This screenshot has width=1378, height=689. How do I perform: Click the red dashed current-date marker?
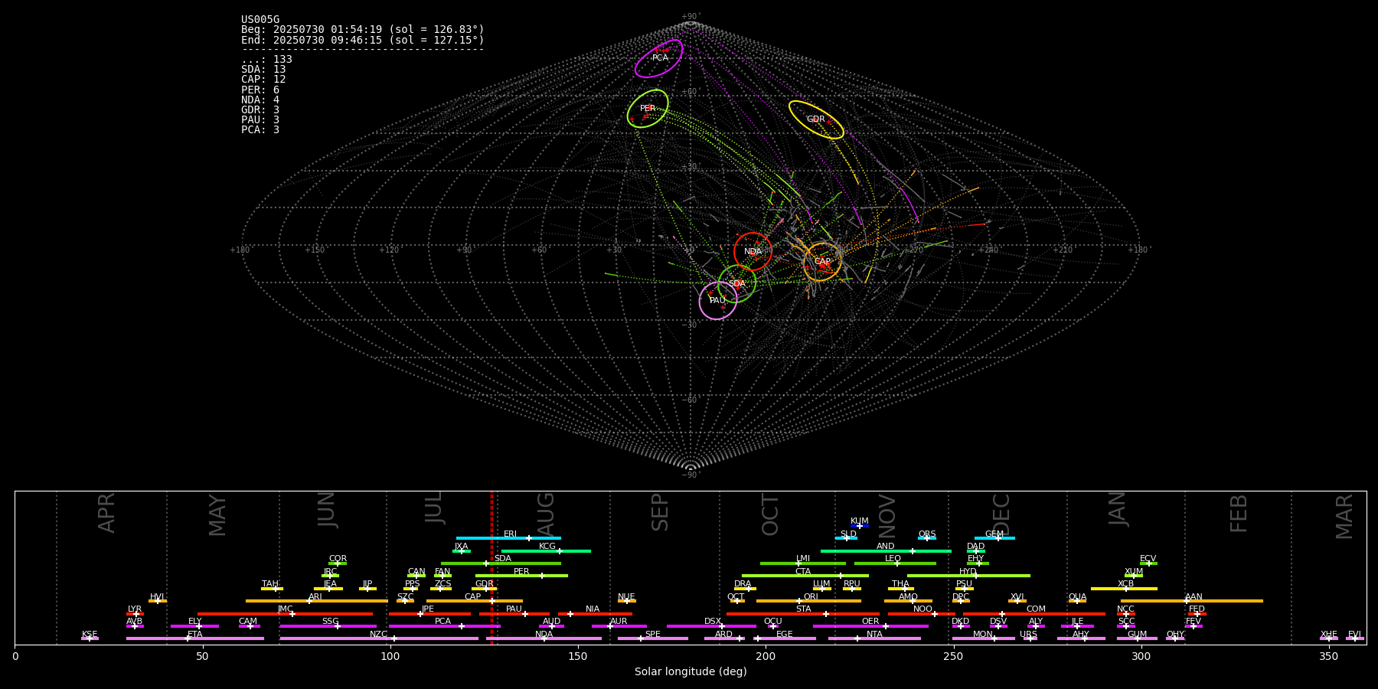click(491, 567)
